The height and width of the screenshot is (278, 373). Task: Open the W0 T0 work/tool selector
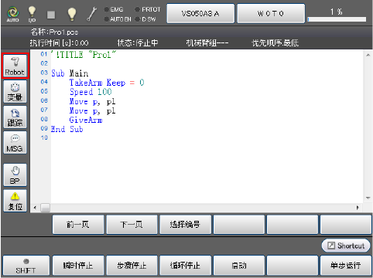click(x=271, y=13)
